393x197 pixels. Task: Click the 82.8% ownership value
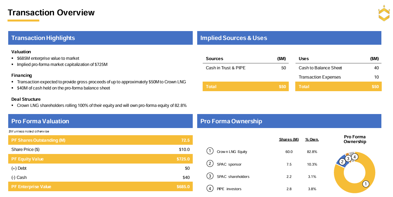click(312, 152)
